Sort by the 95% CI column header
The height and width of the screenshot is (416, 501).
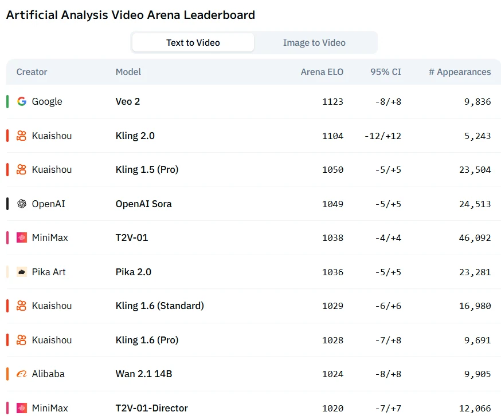coord(385,72)
